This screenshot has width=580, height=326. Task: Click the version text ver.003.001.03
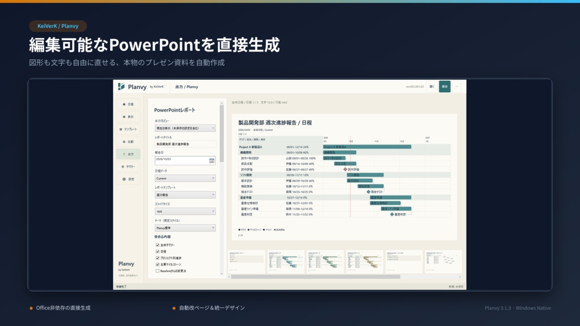pyautogui.click(x=415, y=87)
